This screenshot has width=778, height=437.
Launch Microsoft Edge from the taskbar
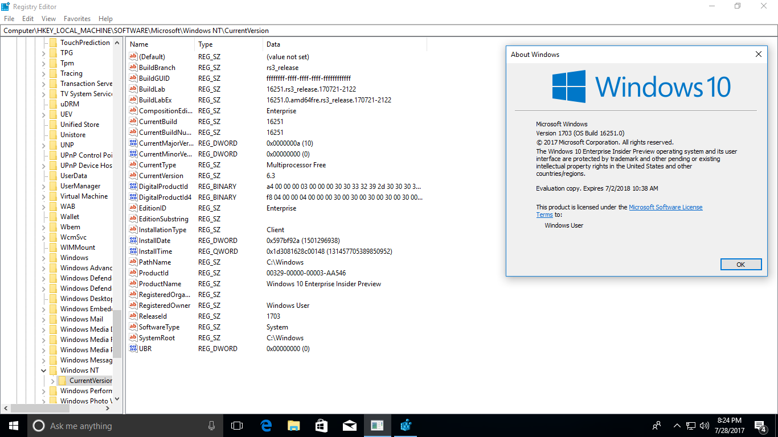point(266,426)
